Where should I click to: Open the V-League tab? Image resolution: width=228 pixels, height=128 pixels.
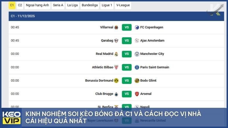123,5
